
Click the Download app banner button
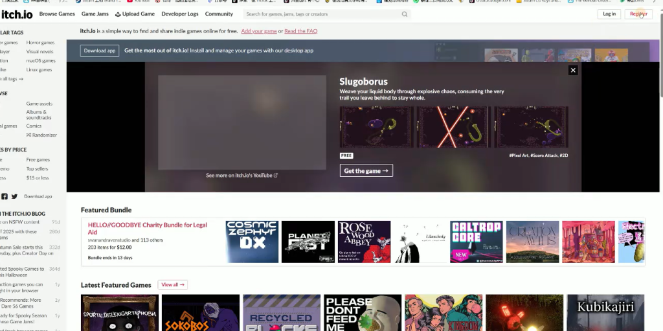[100, 51]
